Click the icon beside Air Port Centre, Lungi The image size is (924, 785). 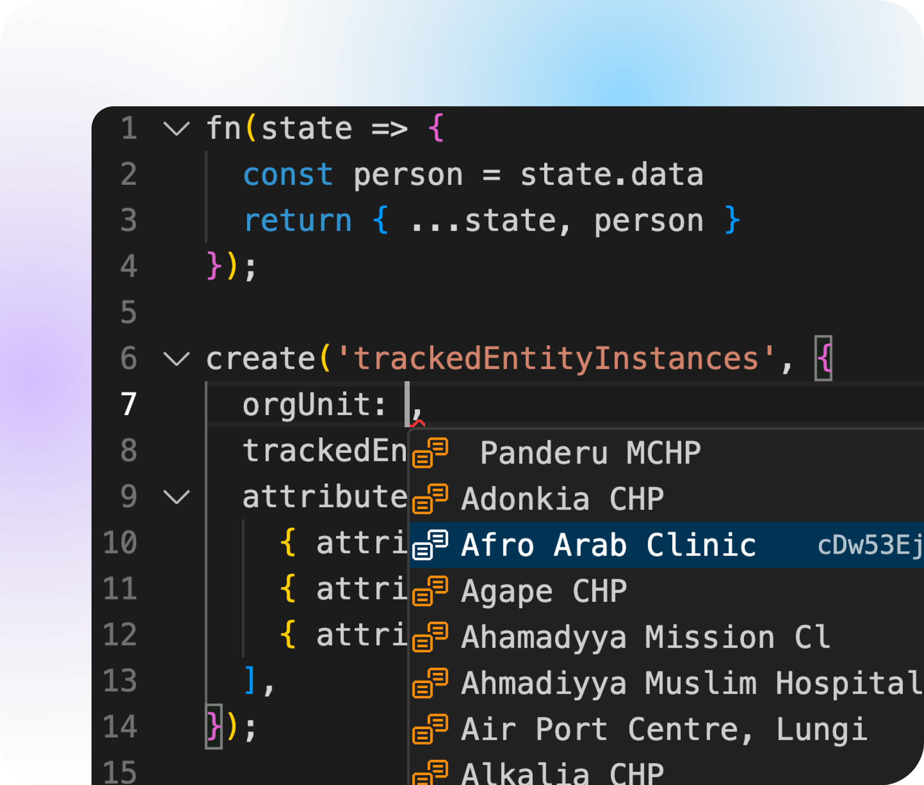click(x=430, y=729)
